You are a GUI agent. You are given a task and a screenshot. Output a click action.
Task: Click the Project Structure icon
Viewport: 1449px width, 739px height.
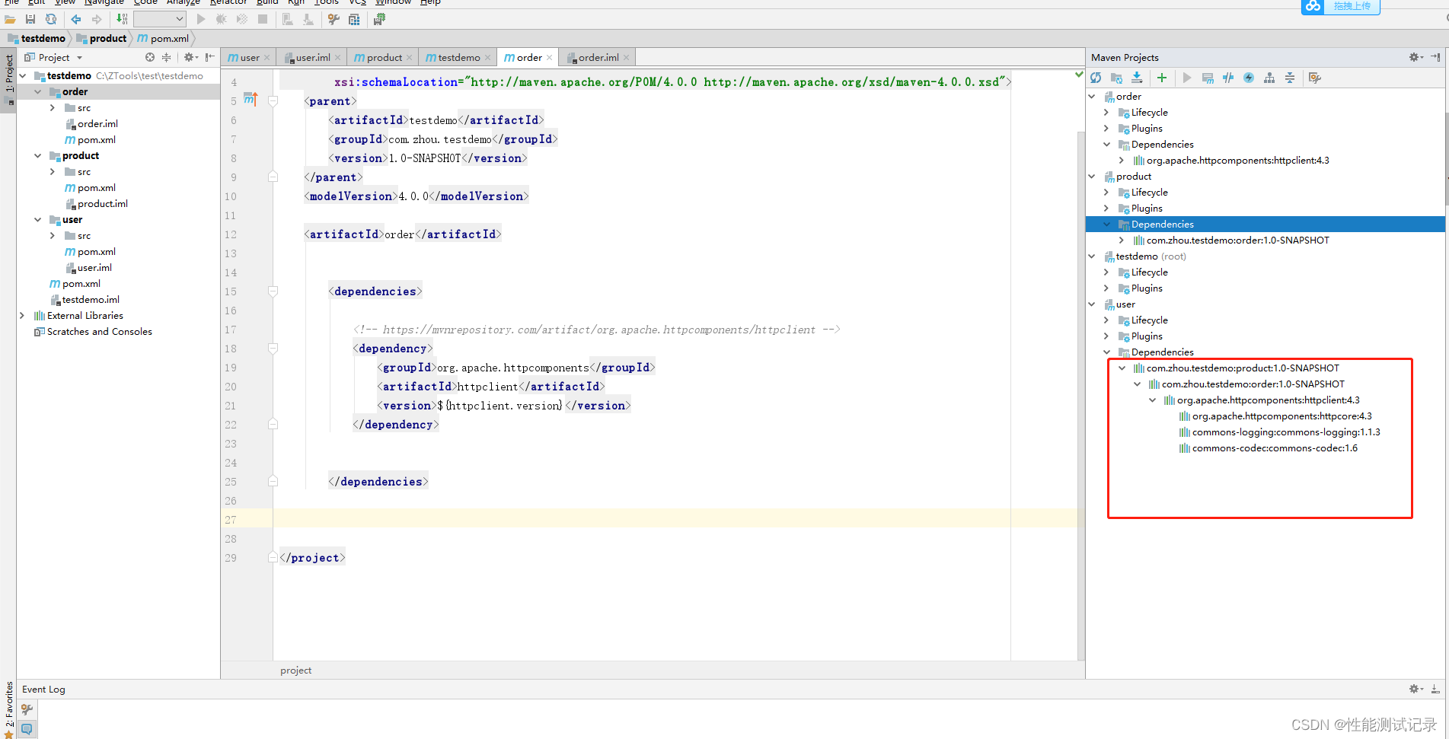click(x=354, y=19)
